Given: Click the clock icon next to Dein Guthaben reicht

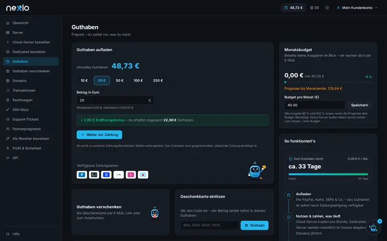Looking at the screenshot, I should 290,159.
